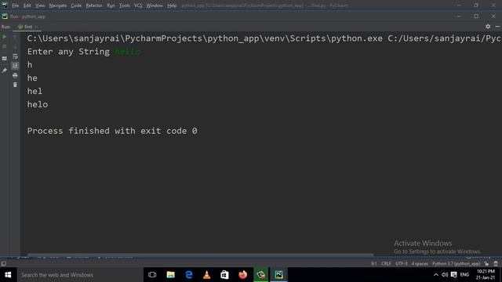Open the File menu
The width and height of the screenshot is (502, 282).
click(x=15, y=5)
